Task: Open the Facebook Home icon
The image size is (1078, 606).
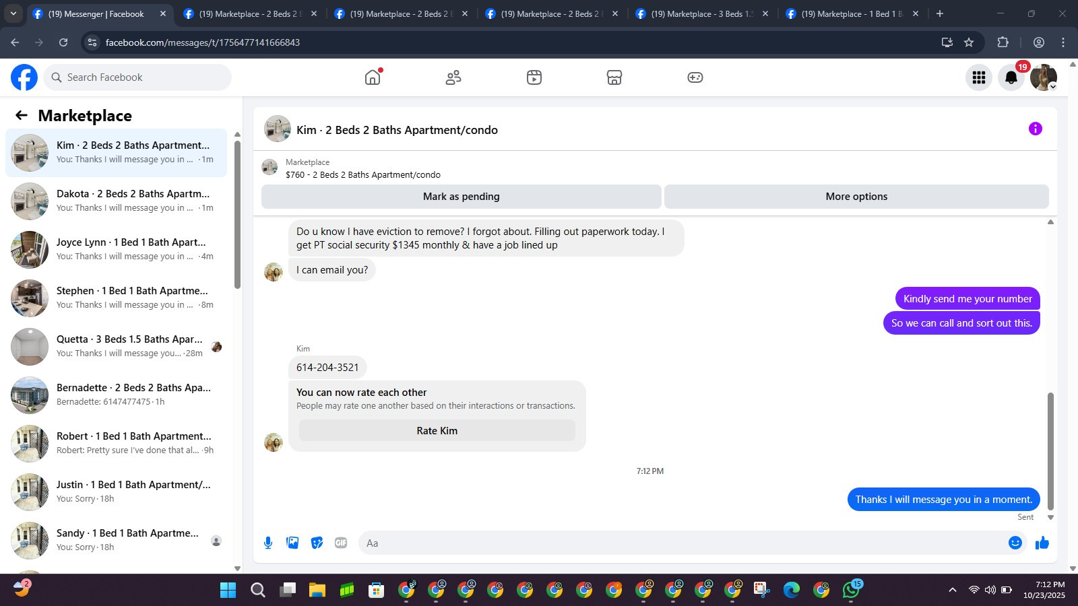Action: 373,77
